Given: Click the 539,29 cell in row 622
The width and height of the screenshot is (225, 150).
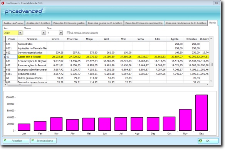Looking at the screenshot, I should tap(55, 52).
